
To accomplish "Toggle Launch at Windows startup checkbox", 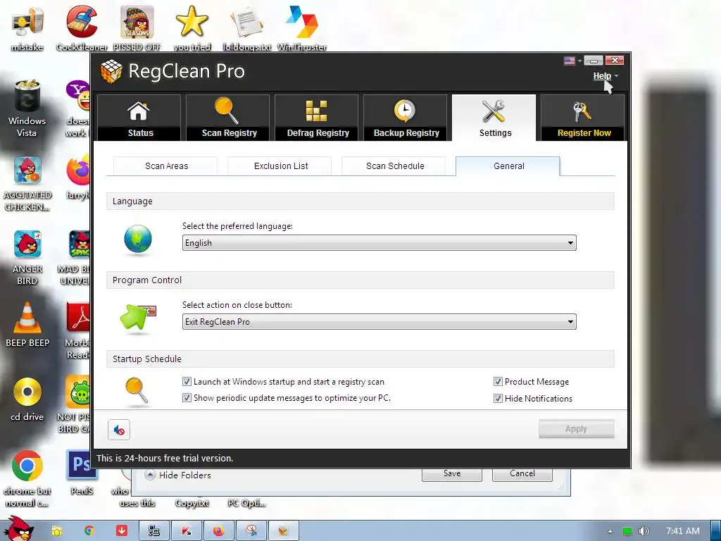I will pos(187,381).
